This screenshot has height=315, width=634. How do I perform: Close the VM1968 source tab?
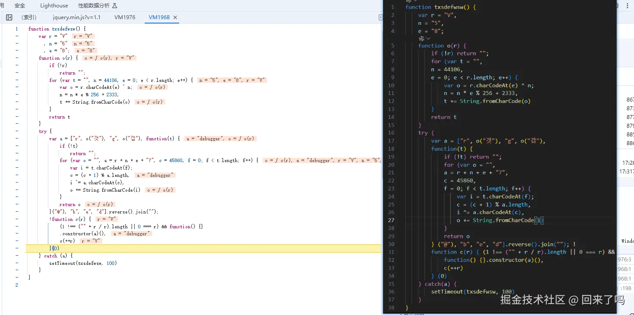click(175, 17)
